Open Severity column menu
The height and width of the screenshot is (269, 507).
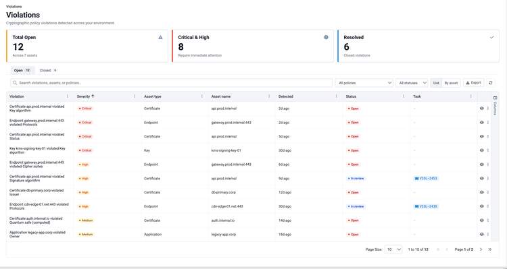click(135, 96)
